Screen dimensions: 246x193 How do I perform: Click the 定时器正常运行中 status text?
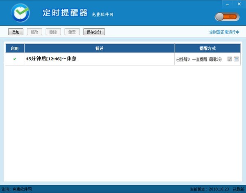pos(224,32)
